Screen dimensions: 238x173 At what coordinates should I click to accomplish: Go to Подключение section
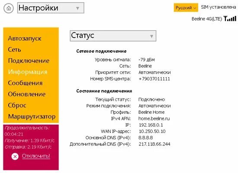click(29, 61)
